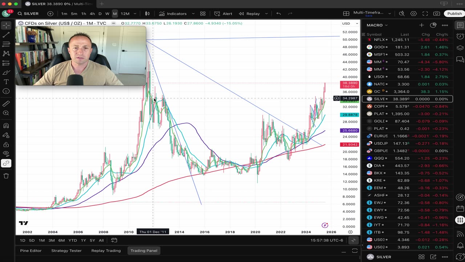Expand the favorite indicators dropdown arrow
This screenshot has width=465, height=262.
193,13
